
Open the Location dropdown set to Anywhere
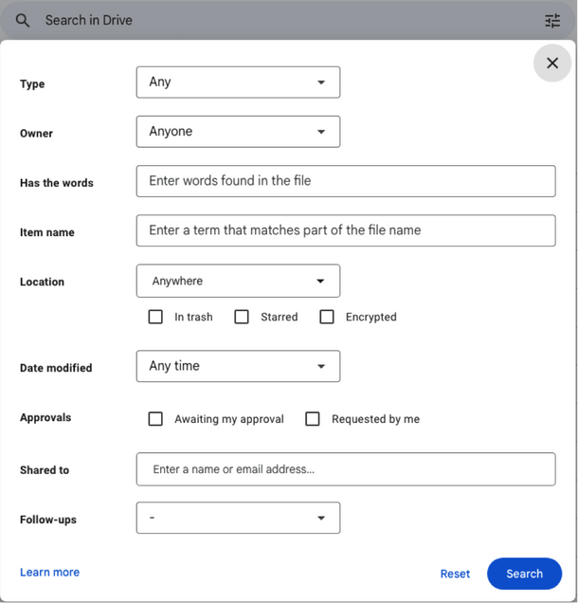click(238, 282)
